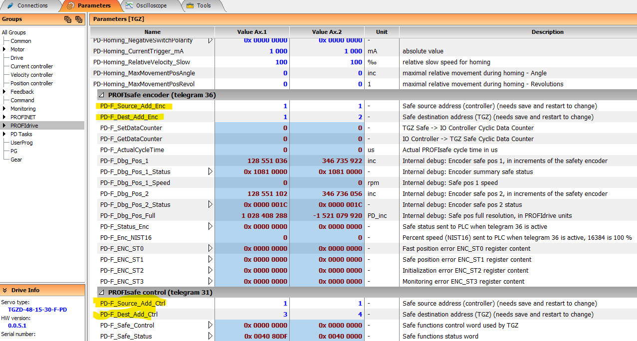Expand the PD Tasks group arrow
637x341 pixels.
click(x=4, y=134)
